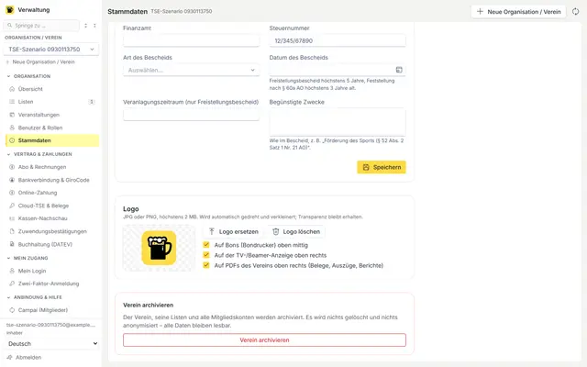Open the Deutsch language dropdown
Image resolution: width=587 pixels, height=367 pixels.
[x=52, y=343]
